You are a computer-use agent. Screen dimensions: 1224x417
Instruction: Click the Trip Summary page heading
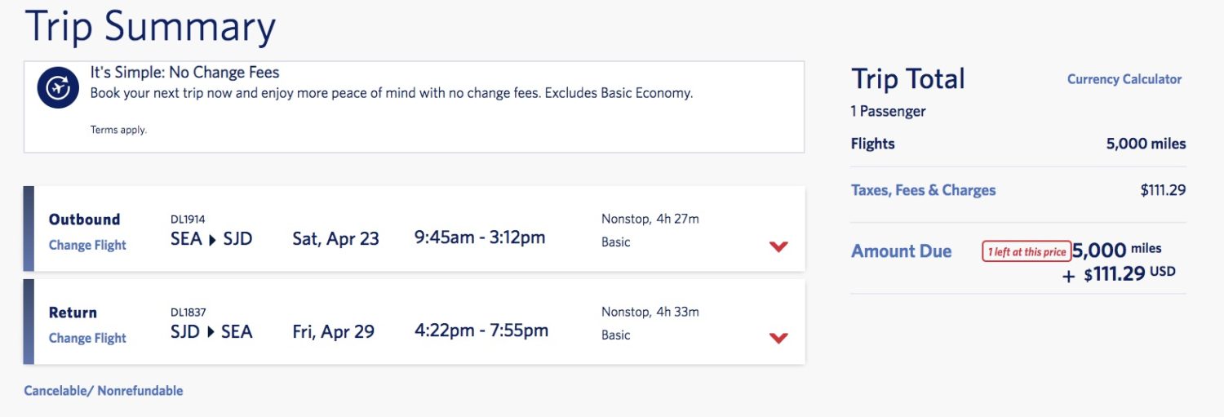[x=151, y=26]
